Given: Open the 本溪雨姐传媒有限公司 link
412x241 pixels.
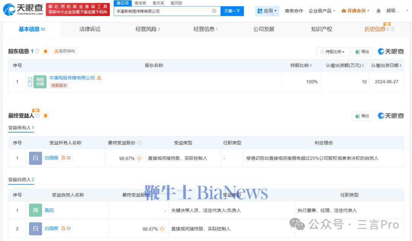Looking at the screenshot, I should tap(72, 78).
